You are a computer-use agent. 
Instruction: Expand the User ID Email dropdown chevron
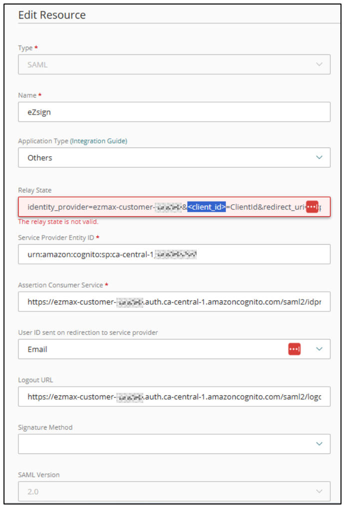(x=319, y=349)
